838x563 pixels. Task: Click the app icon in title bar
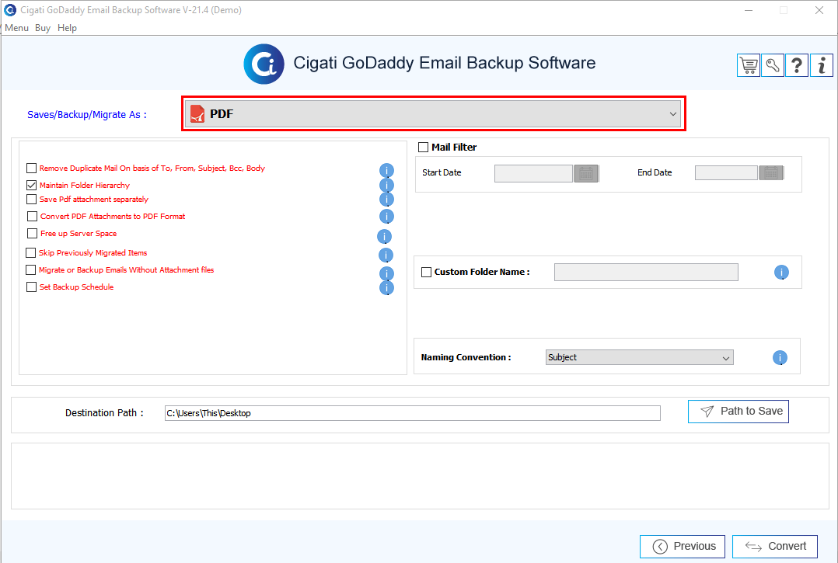click(x=9, y=9)
